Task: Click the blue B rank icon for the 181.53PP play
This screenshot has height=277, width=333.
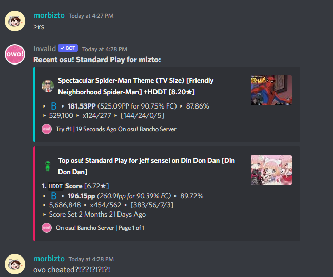Action: click(54, 106)
